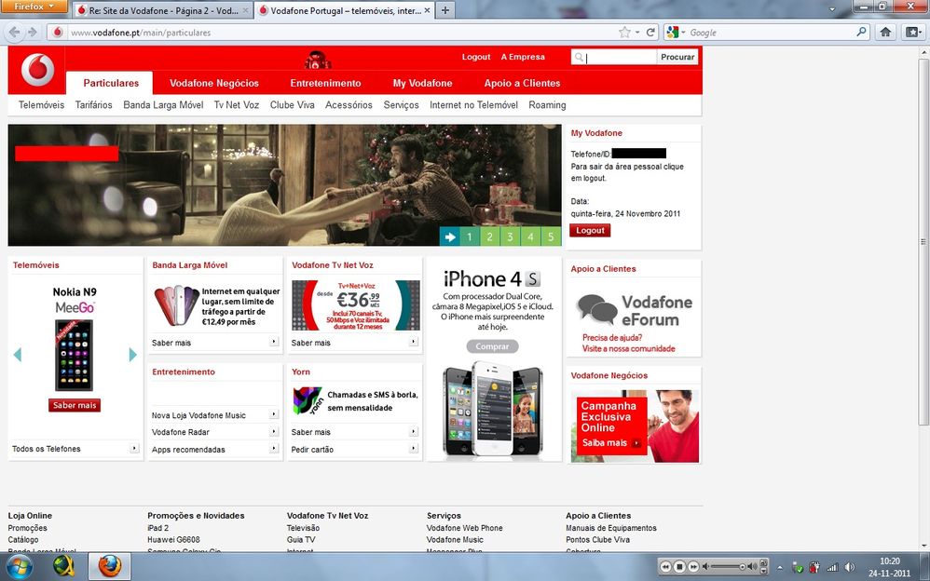Reload the page with the refresh icon
This screenshot has height=581, width=930.
(651, 32)
